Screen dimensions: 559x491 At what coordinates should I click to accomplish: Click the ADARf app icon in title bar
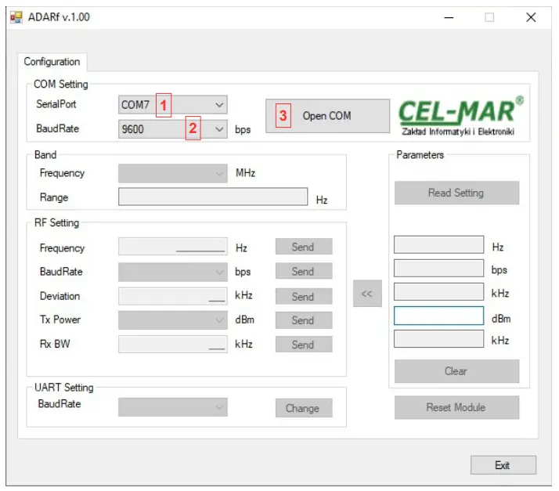16,17
